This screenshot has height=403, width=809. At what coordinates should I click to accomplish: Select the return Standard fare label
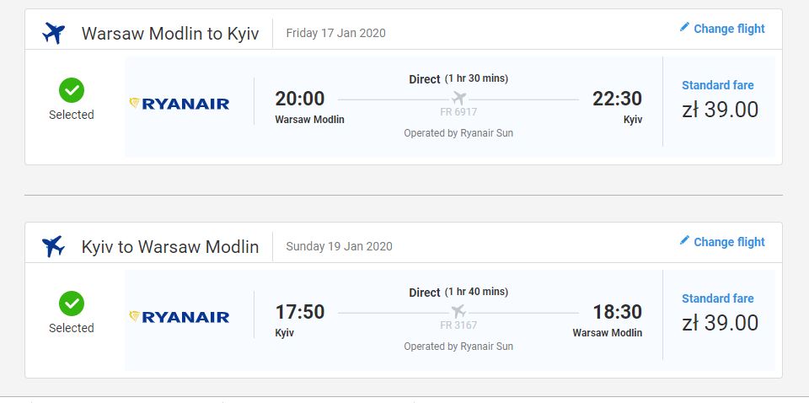tap(718, 298)
